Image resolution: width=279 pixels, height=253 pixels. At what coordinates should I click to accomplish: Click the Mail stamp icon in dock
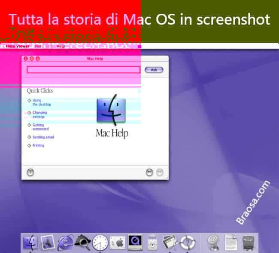[47, 243]
